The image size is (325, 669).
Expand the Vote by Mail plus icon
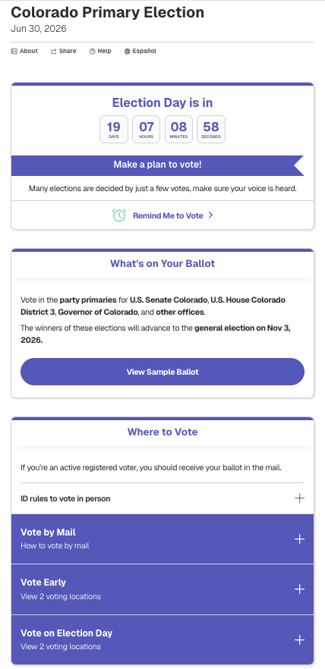(x=299, y=539)
